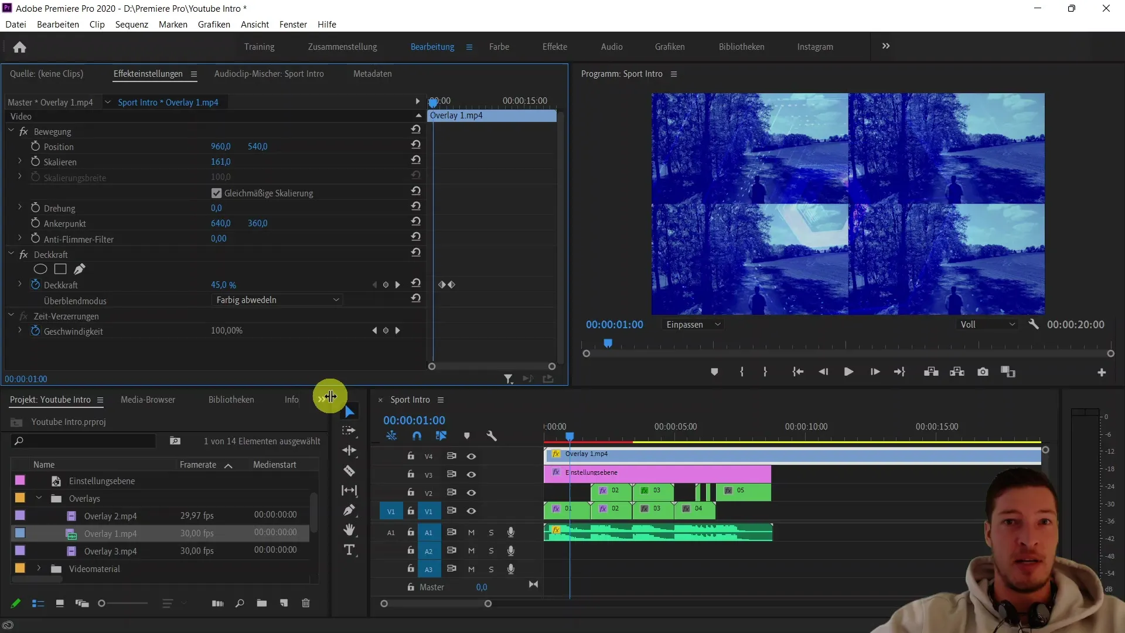The image size is (1125, 633).
Task: Collapse the Overlays bin
Action: click(x=39, y=498)
